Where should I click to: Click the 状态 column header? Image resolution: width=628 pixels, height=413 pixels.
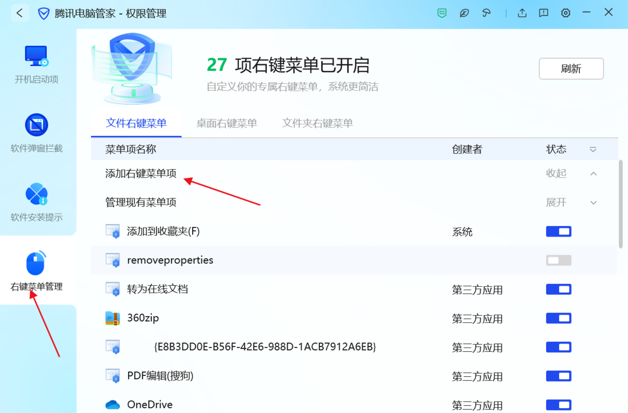pos(556,150)
